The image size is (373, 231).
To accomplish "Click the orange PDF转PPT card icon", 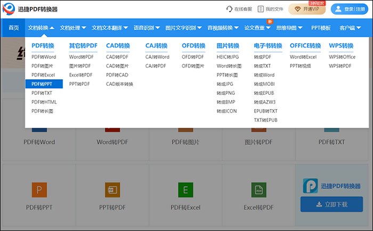I will pos(39,190).
